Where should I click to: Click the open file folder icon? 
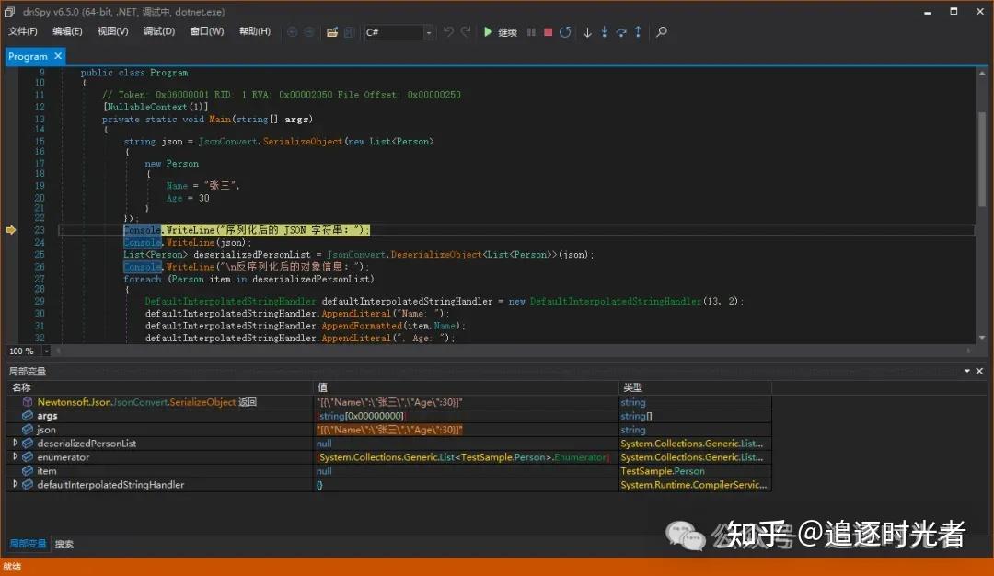331,31
